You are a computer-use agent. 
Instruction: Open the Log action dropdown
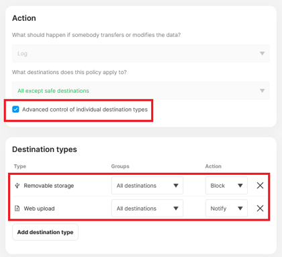(141, 54)
